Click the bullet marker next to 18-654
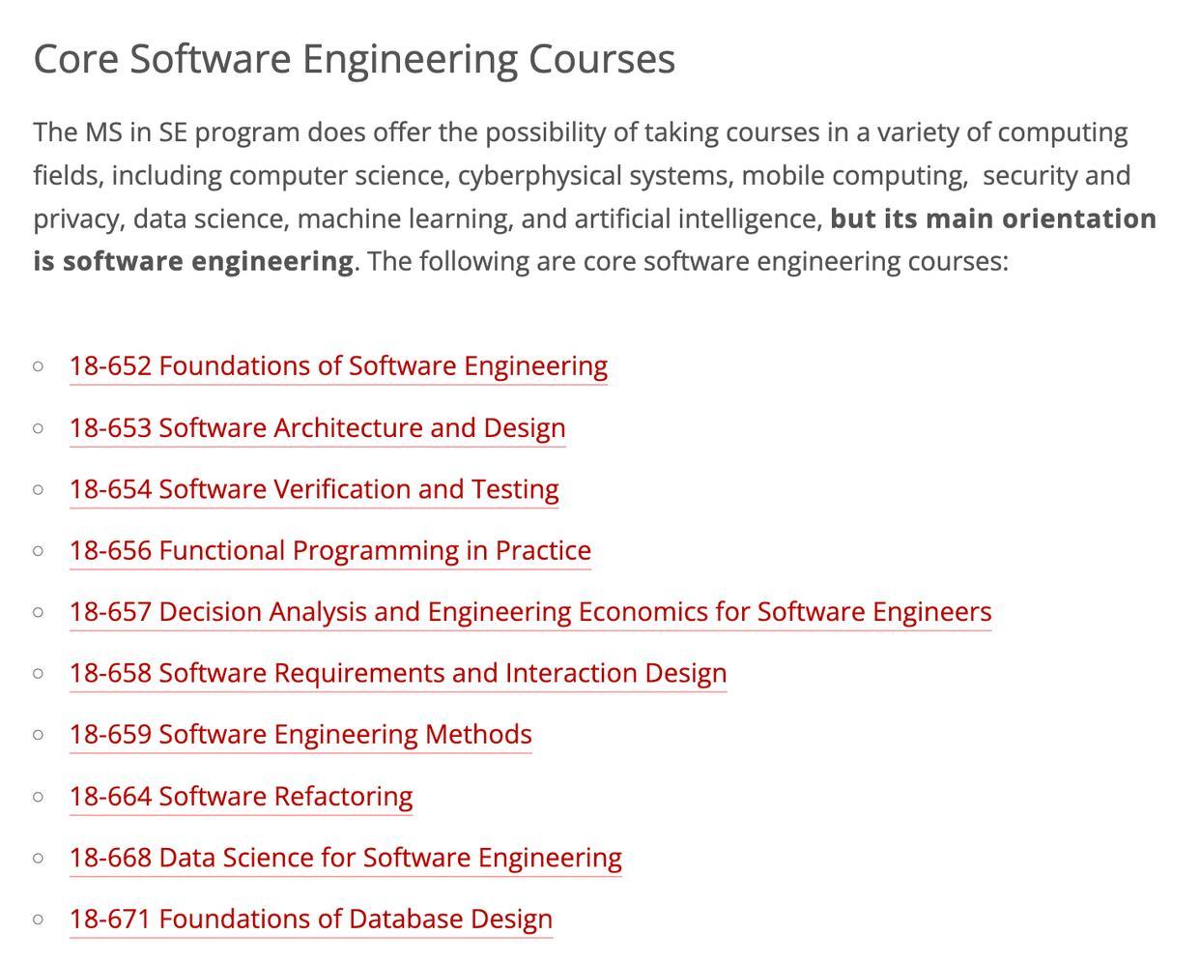 (38, 489)
